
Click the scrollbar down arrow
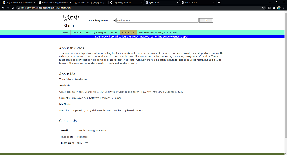286,154
